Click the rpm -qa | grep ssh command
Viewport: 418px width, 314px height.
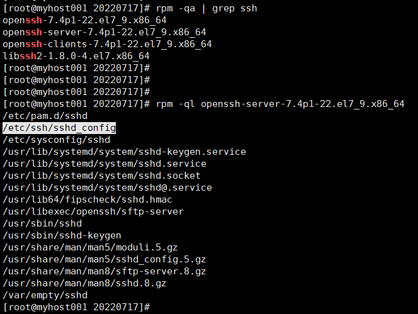tap(205, 8)
